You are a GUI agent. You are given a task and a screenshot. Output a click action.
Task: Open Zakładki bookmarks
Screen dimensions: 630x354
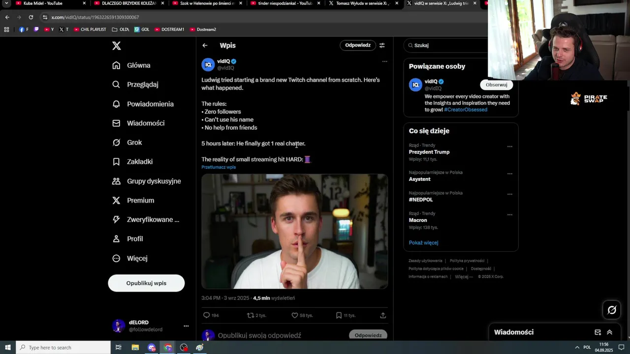pyautogui.click(x=132, y=162)
